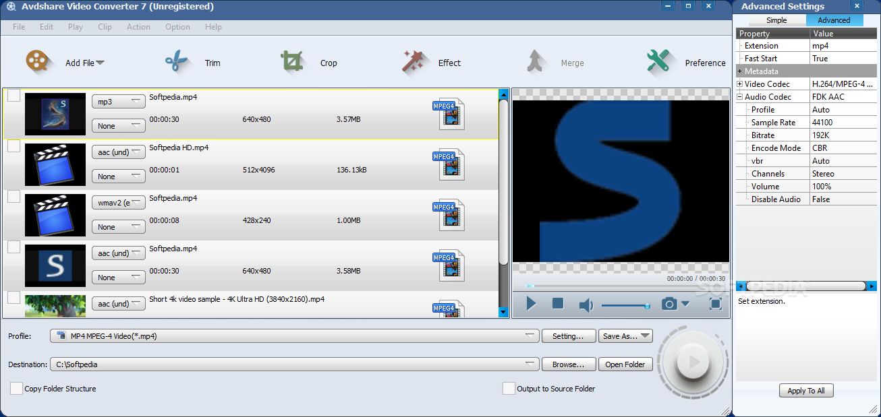
Task: Click the Merge arrows icon
Action: point(536,62)
